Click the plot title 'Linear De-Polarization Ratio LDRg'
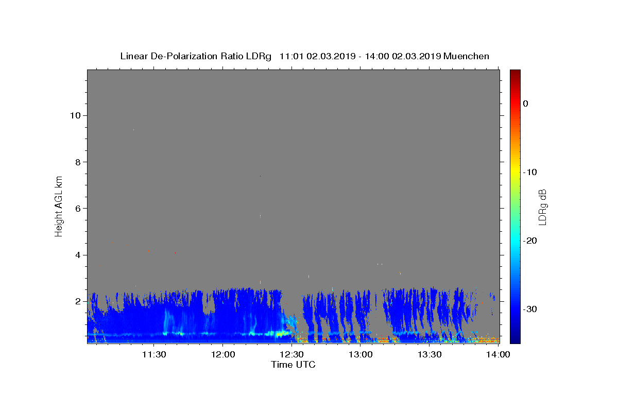This screenshot has width=618, height=412. (196, 56)
